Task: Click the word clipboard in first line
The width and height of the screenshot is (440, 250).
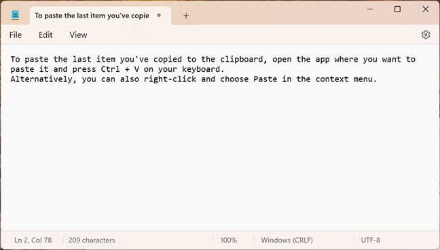Action: (x=241, y=60)
